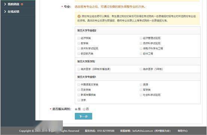The image size is (207, 135).
Task: Check the 新闻传播学类 checkbox
Action: (x=79, y=95)
